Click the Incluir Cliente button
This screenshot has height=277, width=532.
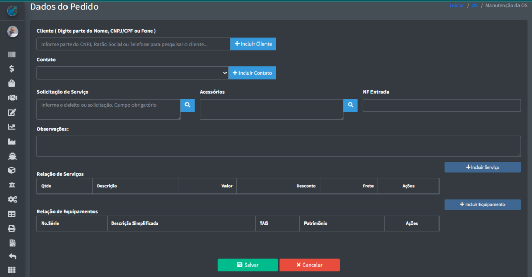253,44
